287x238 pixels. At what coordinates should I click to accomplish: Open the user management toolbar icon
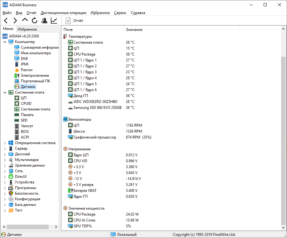(x=44, y=21)
